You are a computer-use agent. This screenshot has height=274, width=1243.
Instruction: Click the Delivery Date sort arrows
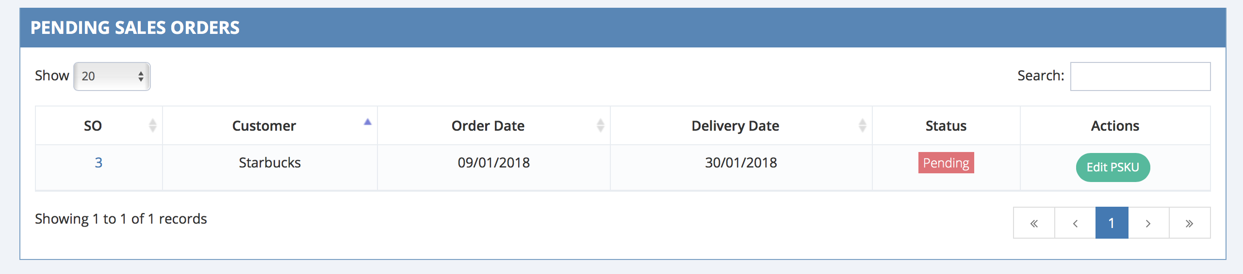[862, 125]
